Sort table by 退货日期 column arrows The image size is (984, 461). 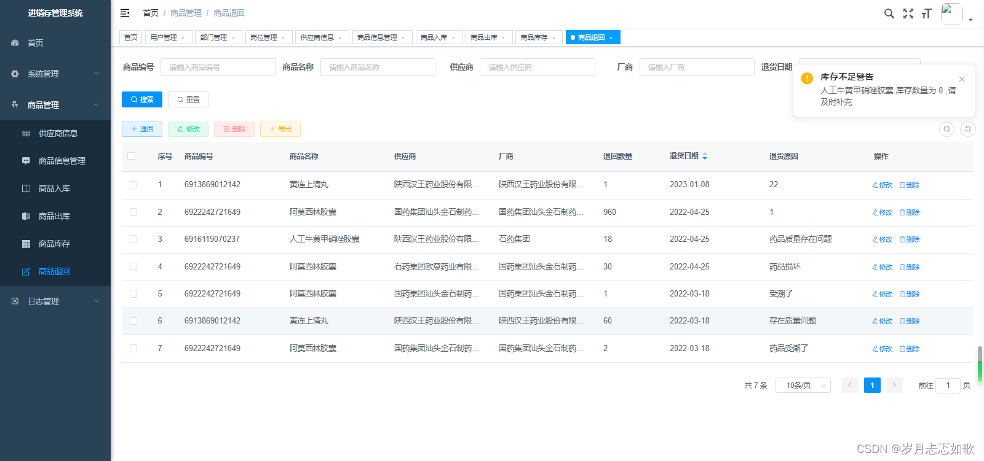pos(705,157)
